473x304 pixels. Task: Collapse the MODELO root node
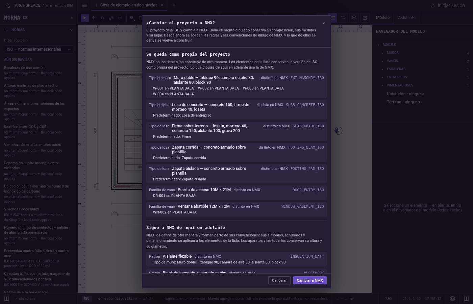tap(378, 45)
